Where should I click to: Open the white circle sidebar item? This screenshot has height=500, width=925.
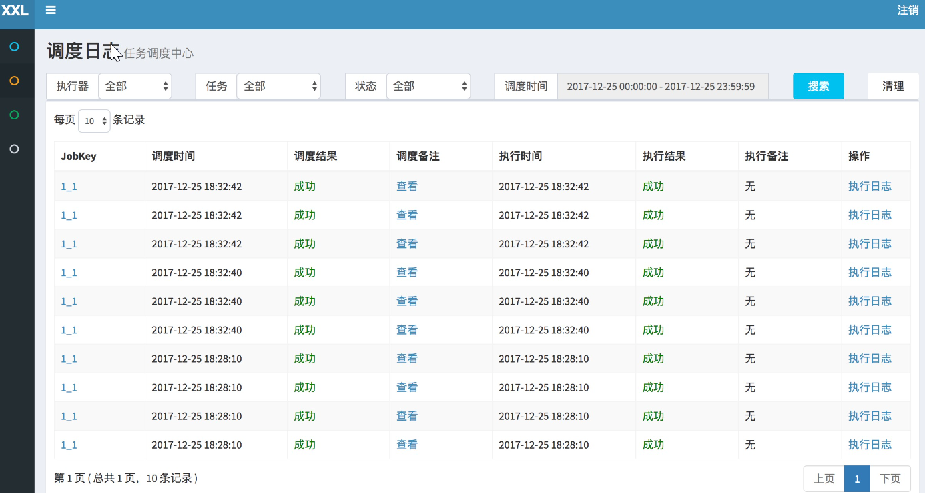coord(14,149)
